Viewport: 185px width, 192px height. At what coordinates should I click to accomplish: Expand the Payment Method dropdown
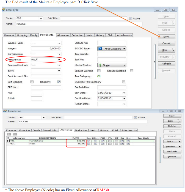coord(59,65)
